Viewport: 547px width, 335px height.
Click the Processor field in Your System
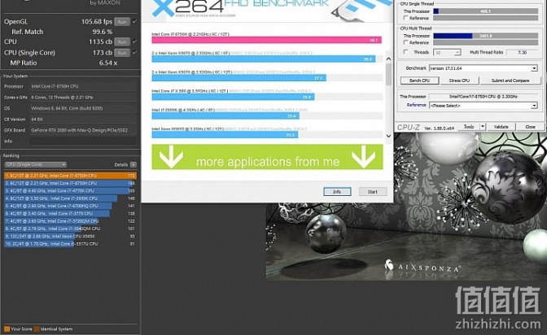tap(83, 86)
